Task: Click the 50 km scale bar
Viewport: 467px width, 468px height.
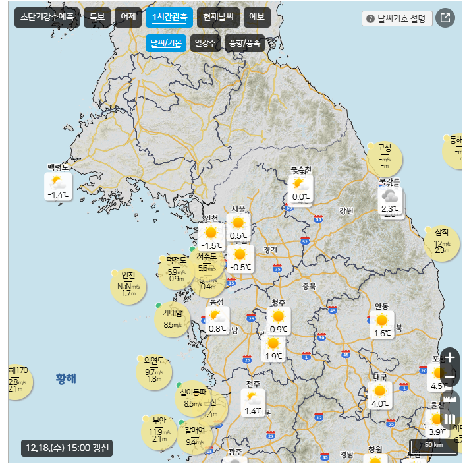Action: [433, 447]
